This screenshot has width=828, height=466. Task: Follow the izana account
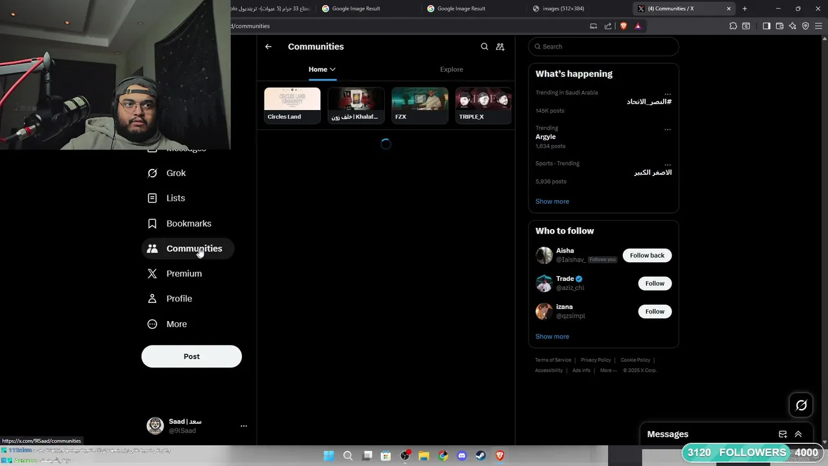655,311
